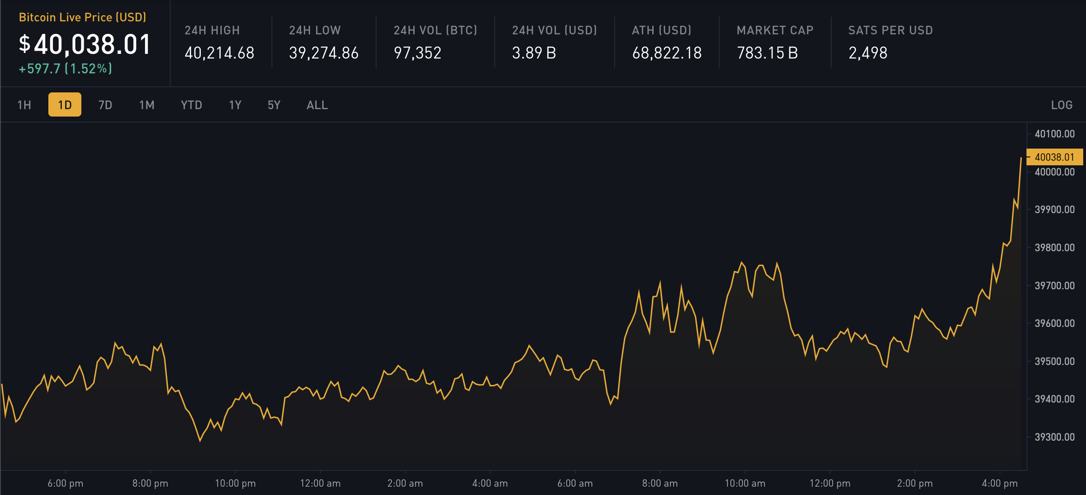
Task: Click the ATH (USD) label
Action: [x=662, y=30]
